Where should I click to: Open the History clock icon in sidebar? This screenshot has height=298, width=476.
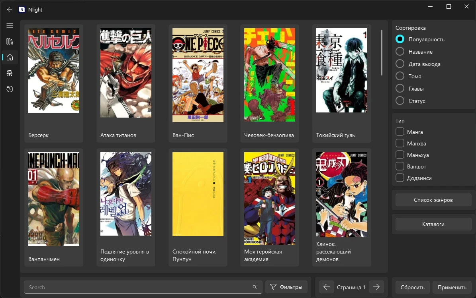point(10,89)
